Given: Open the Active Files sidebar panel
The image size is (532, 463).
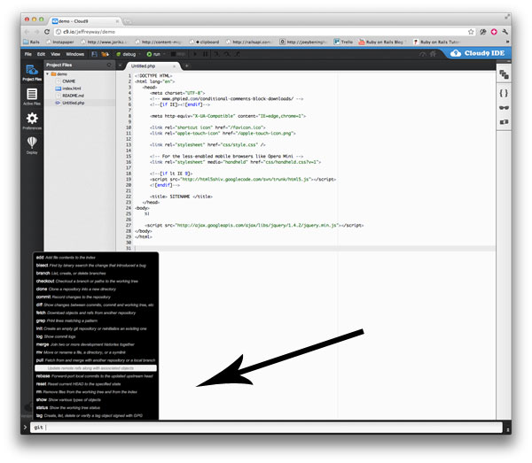Looking at the screenshot, I should [32, 96].
